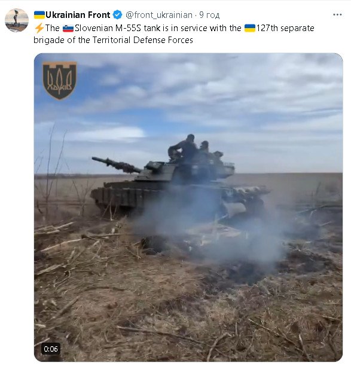Image resolution: width=351 pixels, height=366 pixels.
Task: Click the Ukraine flag beside account name
Action: point(39,15)
